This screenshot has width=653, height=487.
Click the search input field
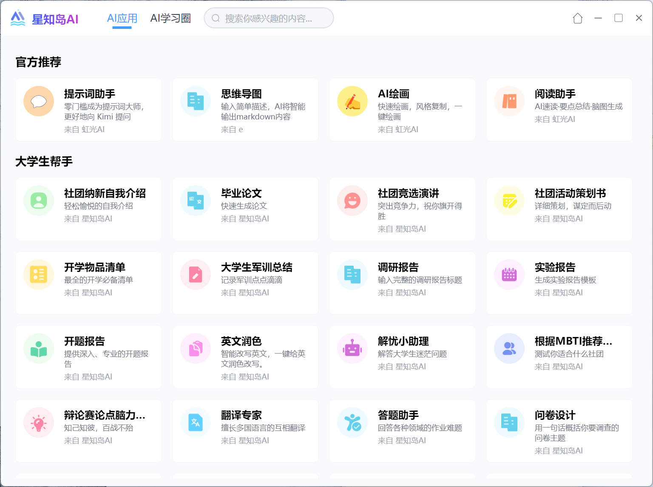click(269, 18)
